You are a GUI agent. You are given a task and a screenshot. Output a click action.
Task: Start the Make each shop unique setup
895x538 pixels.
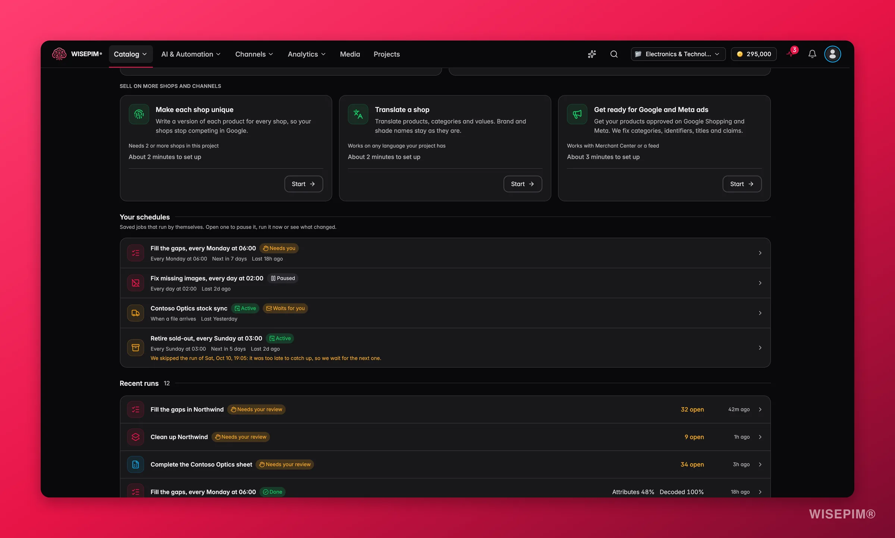point(304,184)
